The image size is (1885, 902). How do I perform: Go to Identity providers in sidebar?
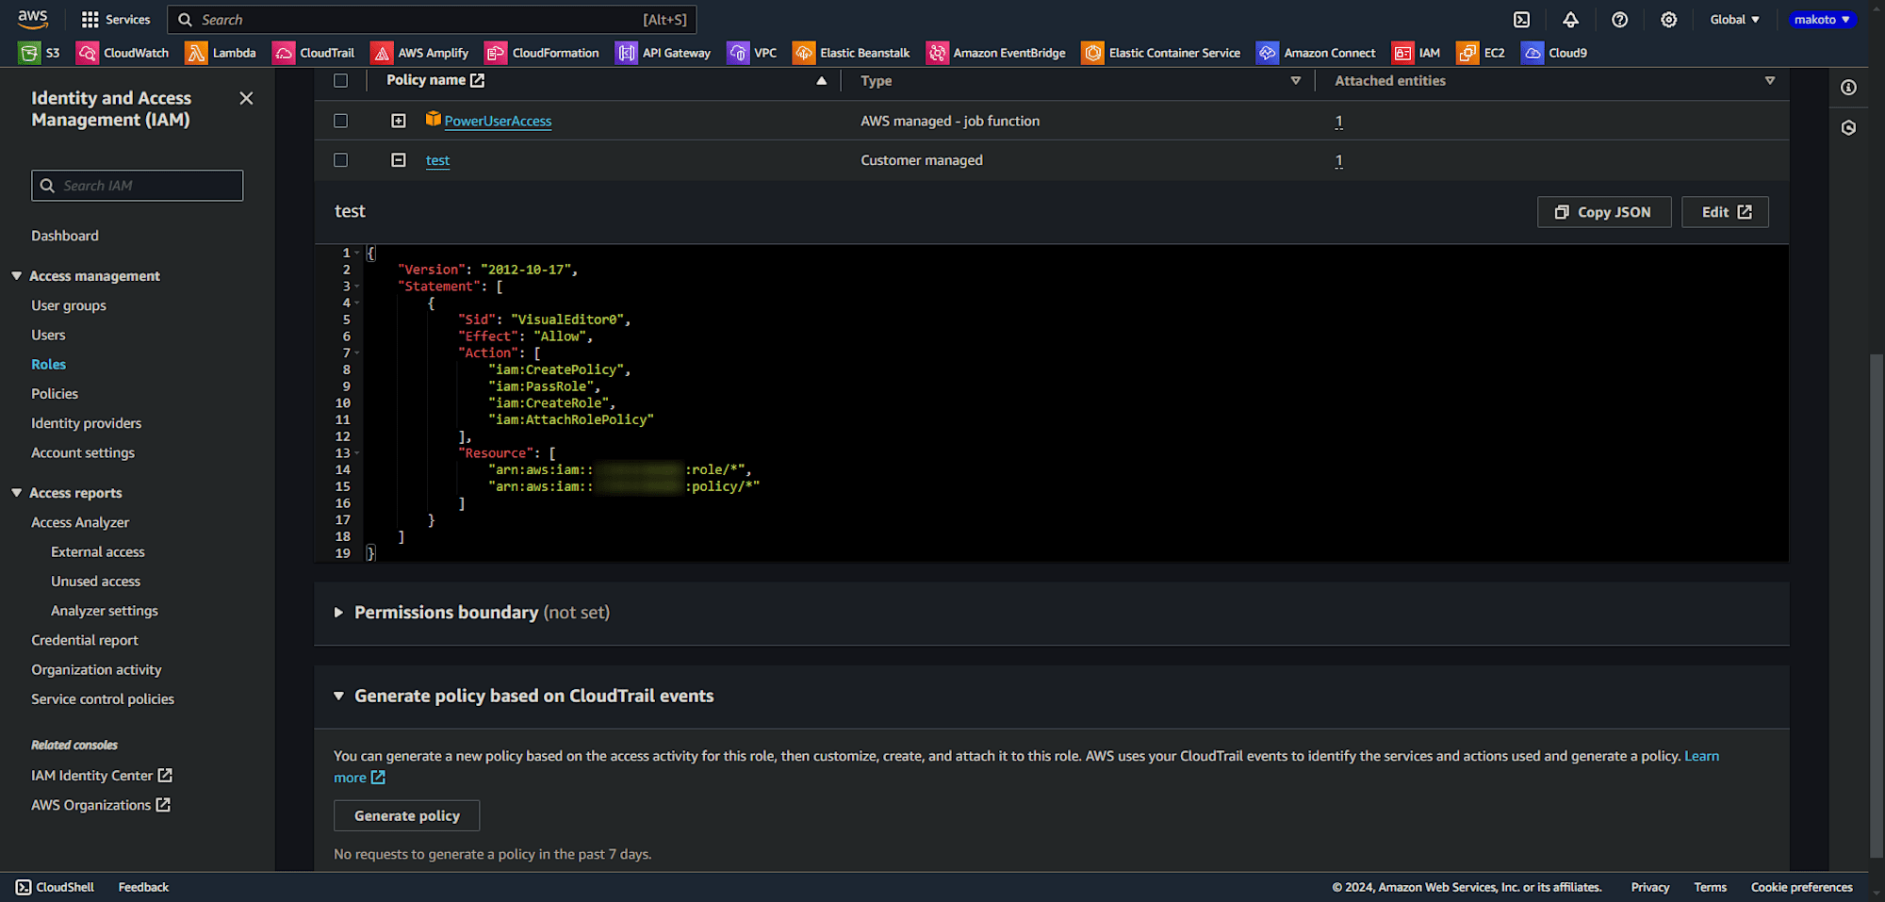[87, 423]
